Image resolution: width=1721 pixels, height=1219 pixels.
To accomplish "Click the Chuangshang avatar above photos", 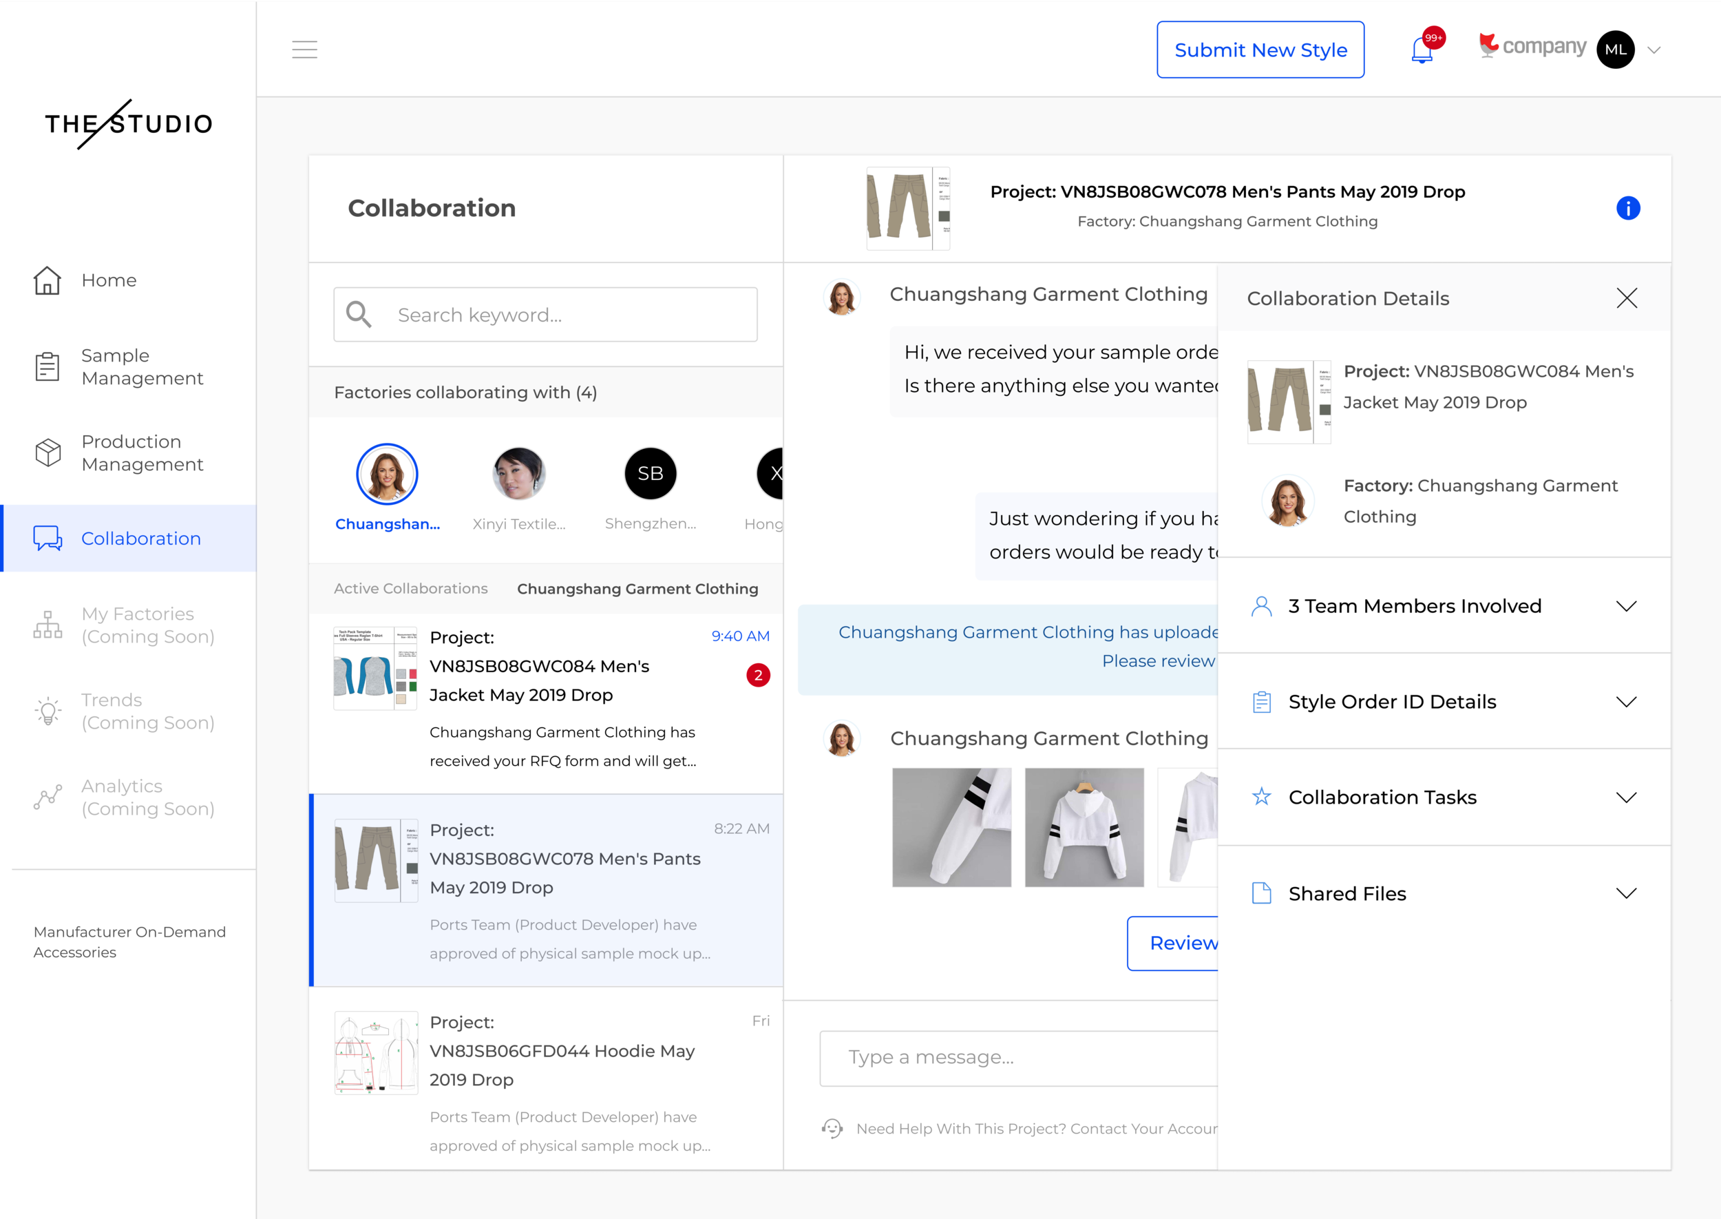I will tap(841, 740).
